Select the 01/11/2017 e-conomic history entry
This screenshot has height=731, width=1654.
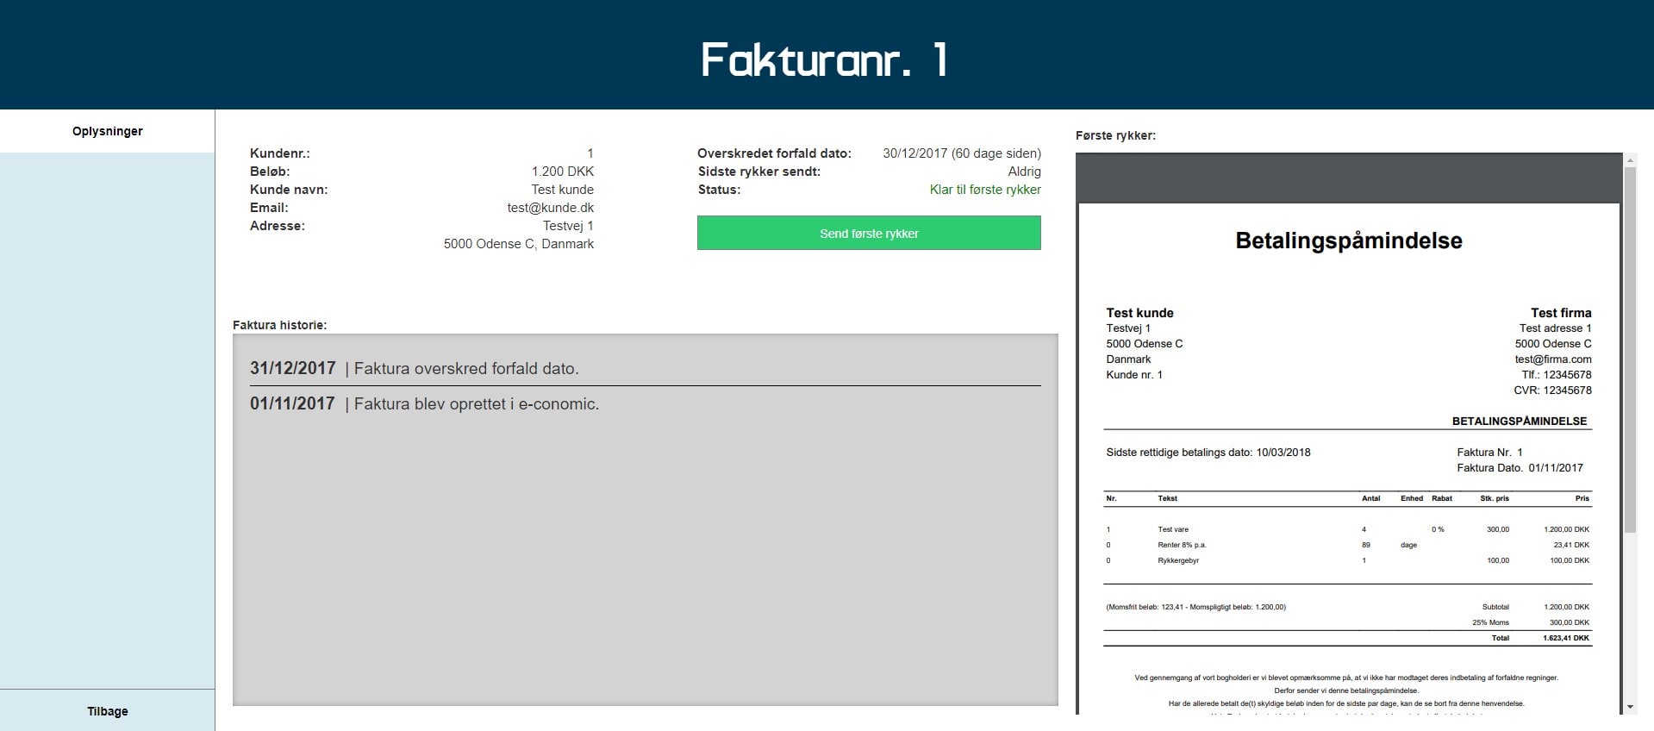[424, 403]
